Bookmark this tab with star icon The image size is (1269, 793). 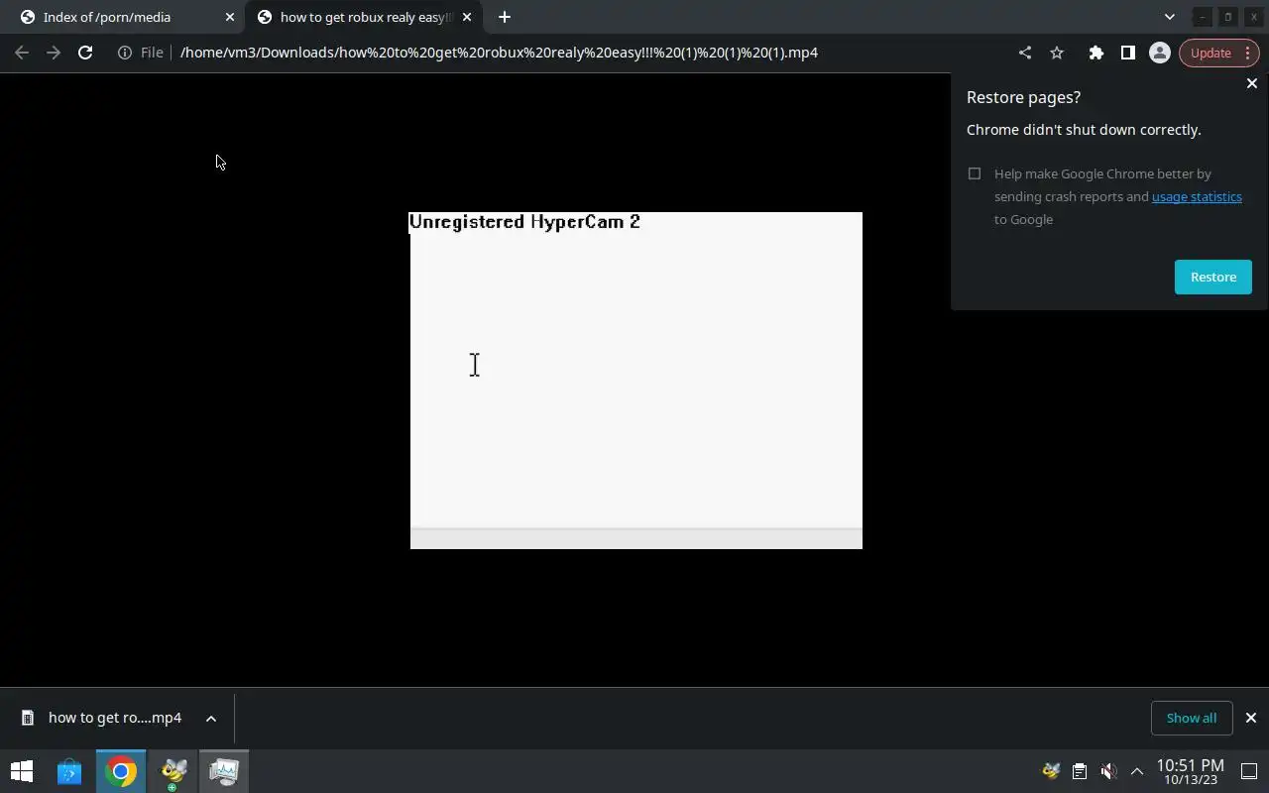[x=1057, y=53]
